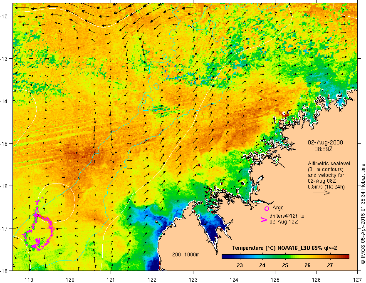Click the 0.5m/s velocity scale arrow
This screenshot has height=283, width=366.
pyautogui.click(x=321, y=193)
